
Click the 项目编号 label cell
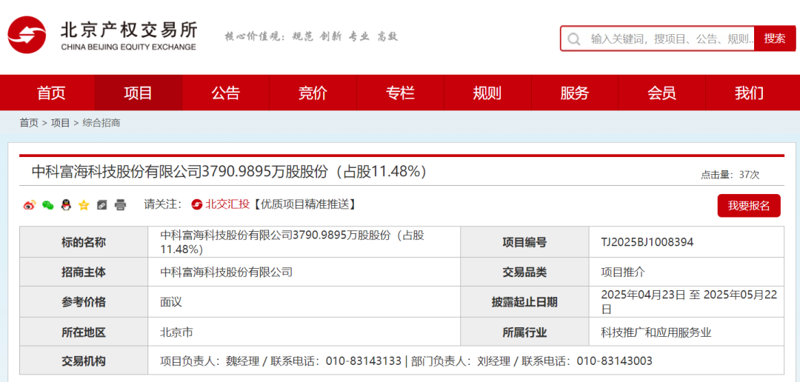click(x=524, y=242)
